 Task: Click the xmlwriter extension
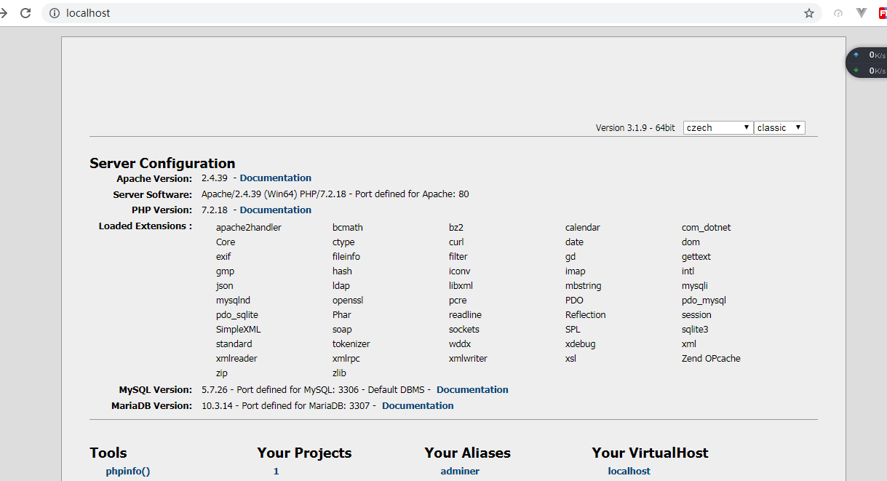click(468, 359)
